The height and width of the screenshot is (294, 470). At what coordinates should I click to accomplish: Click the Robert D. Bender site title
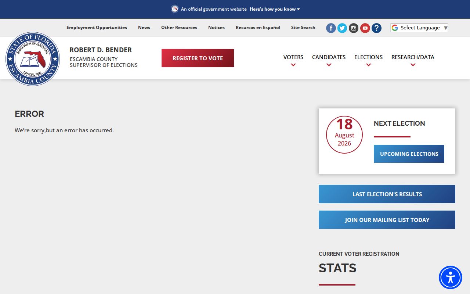click(101, 50)
